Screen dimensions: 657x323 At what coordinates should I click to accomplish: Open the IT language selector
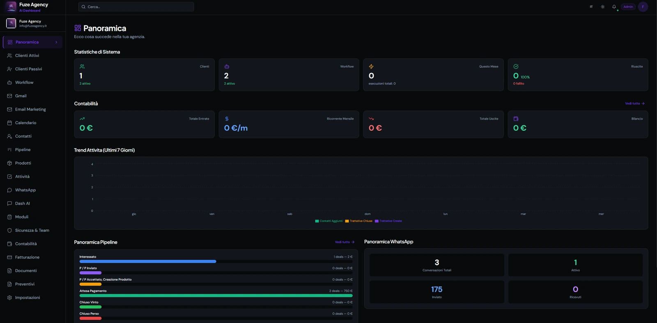coord(591,7)
